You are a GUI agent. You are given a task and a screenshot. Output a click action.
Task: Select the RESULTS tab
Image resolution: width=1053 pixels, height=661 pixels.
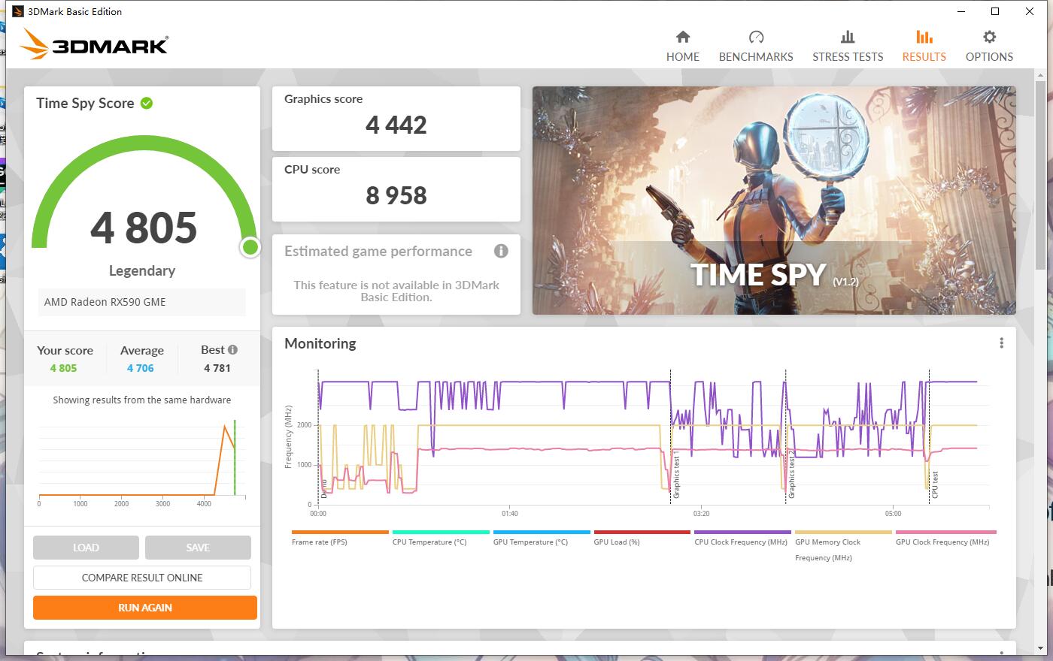(x=924, y=47)
